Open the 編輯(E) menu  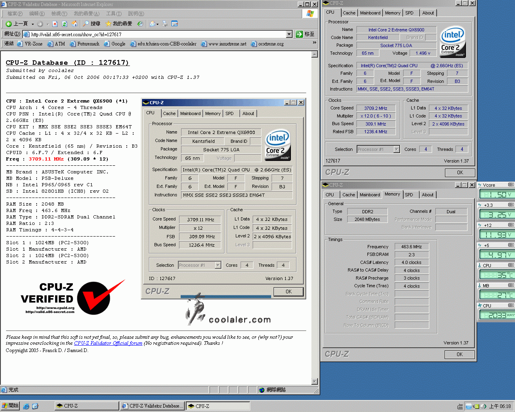(x=37, y=14)
